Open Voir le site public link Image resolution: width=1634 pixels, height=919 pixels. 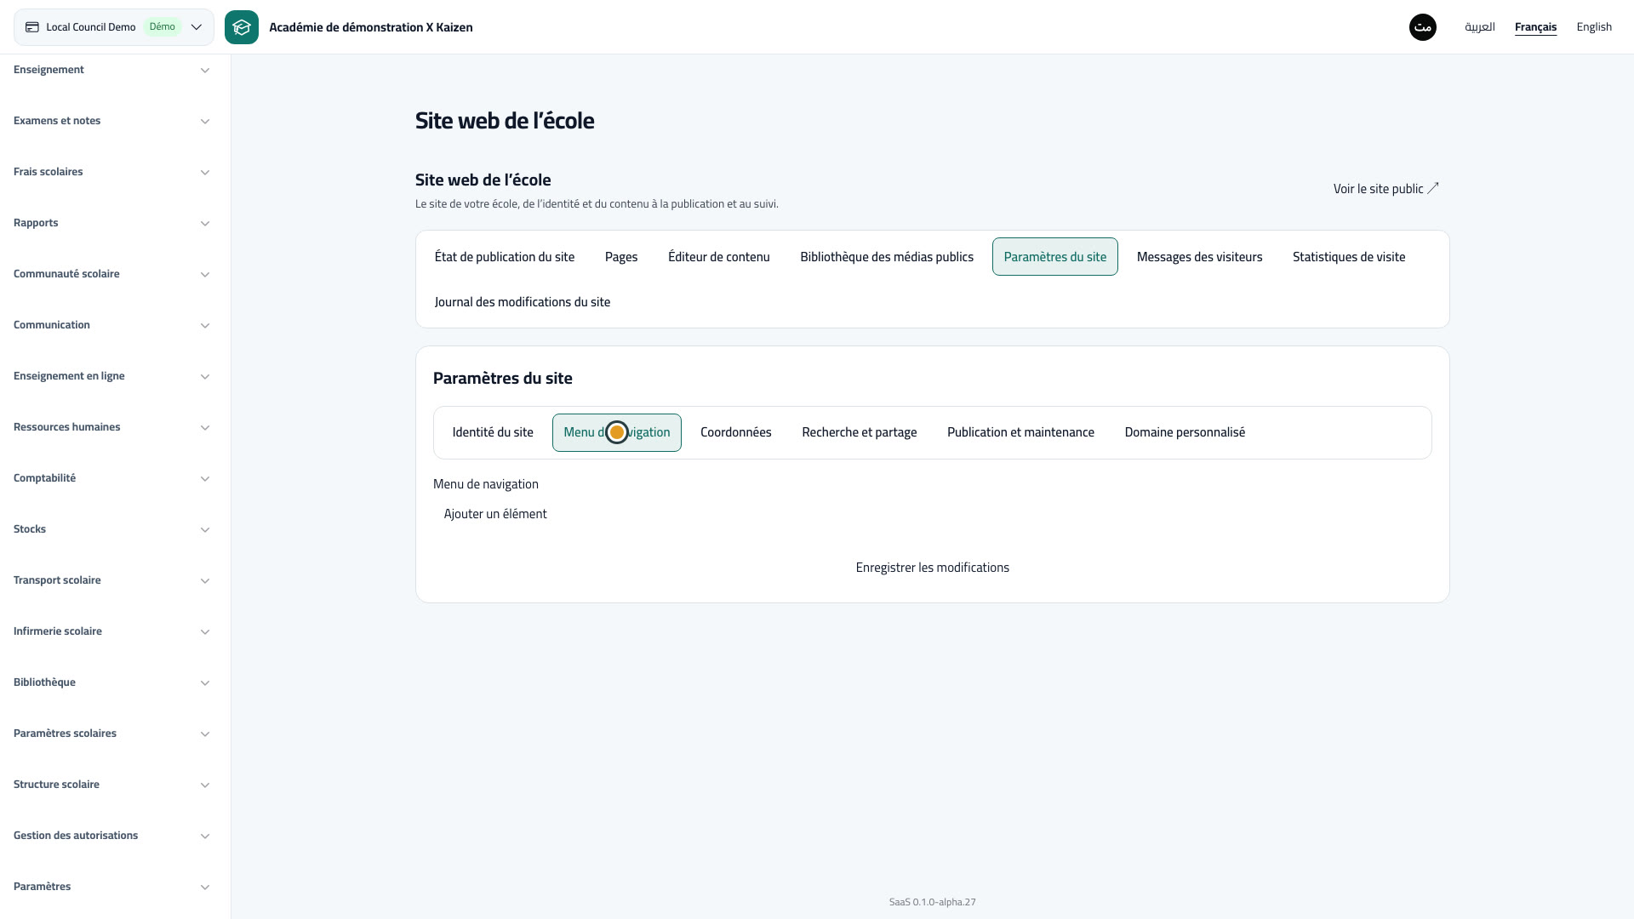pos(1385,189)
